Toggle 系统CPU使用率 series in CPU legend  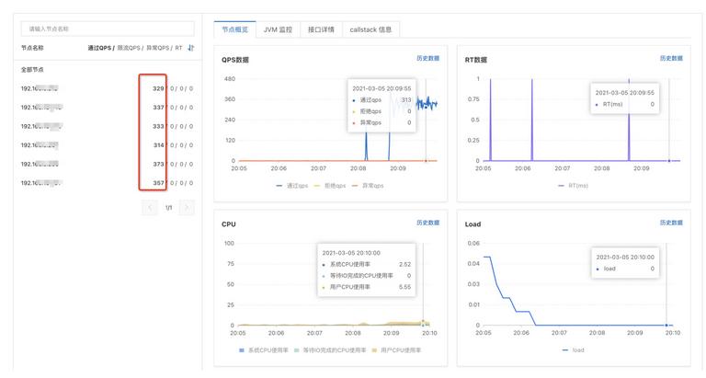click(264, 350)
